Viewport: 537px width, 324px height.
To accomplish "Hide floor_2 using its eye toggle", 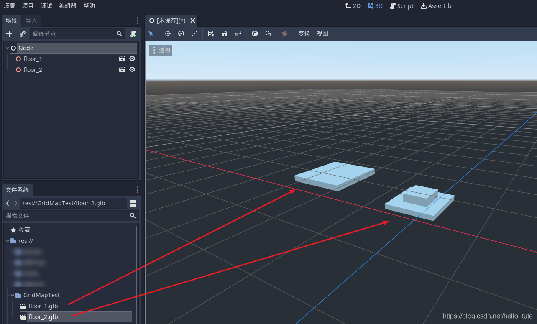I will (x=132, y=69).
